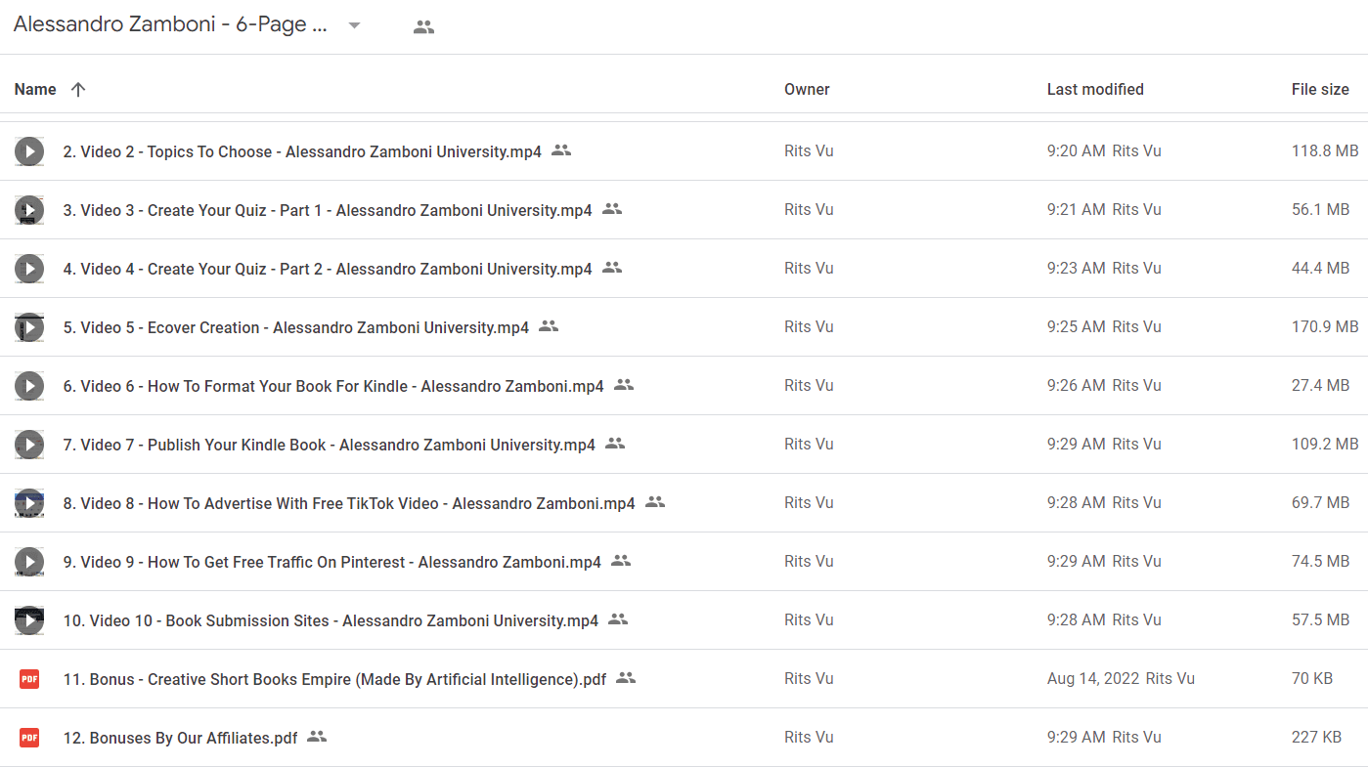The image size is (1368, 767).
Task: Click the video icon for Video 4 Create Your Quiz Part 2
Action: point(29,269)
